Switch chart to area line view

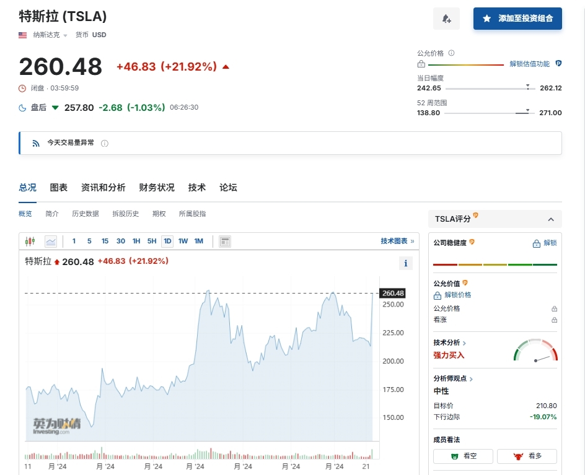click(x=50, y=242)
